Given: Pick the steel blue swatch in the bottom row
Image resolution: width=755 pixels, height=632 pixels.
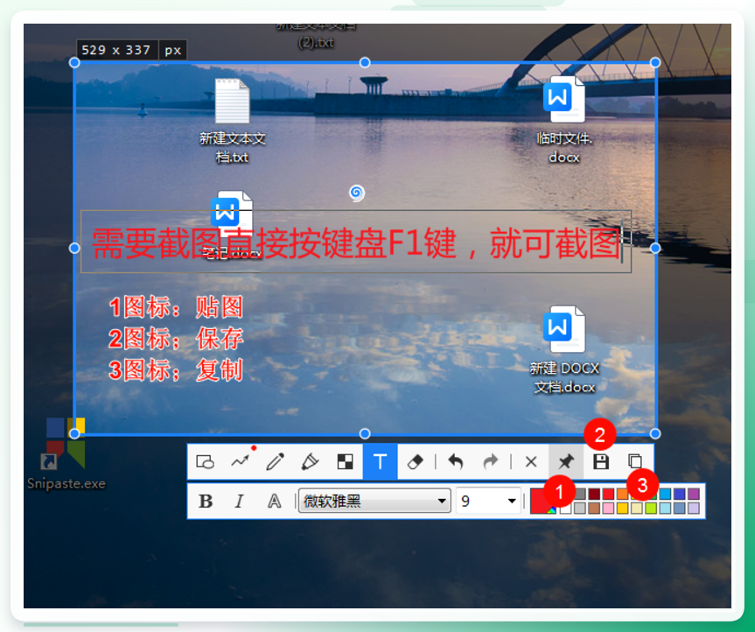Looking at the screenshot, I should click(680, 509).
